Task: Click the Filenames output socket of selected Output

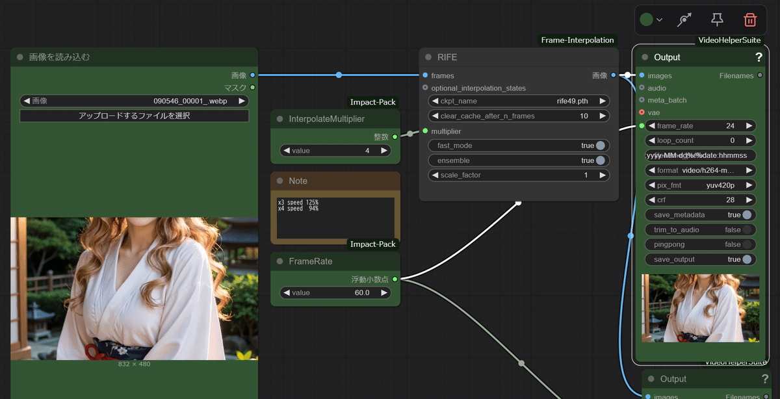Action: [x=760, y=75]
